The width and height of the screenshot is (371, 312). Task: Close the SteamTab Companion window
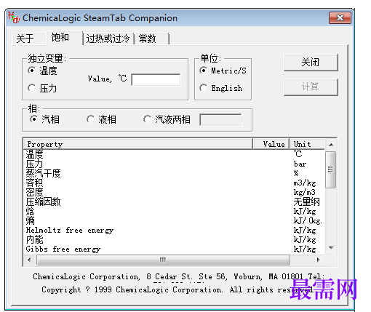(x=340, y=18)
